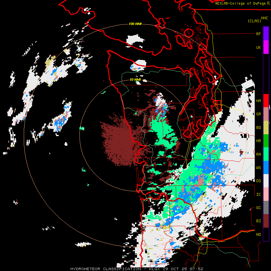This screenshot has width=271, height=271.
Task: Click the BI brown legend swatch
Action: click(x=266, y=221)
